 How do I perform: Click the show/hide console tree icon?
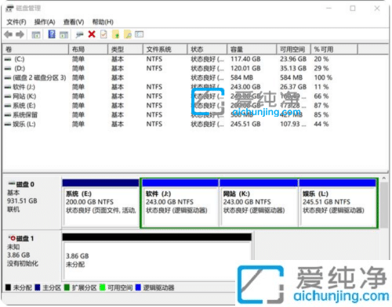coord(36,34)
